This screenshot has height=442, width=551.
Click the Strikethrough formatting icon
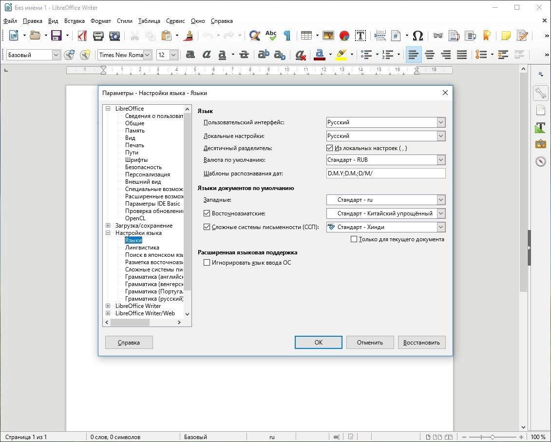(244, 55)
